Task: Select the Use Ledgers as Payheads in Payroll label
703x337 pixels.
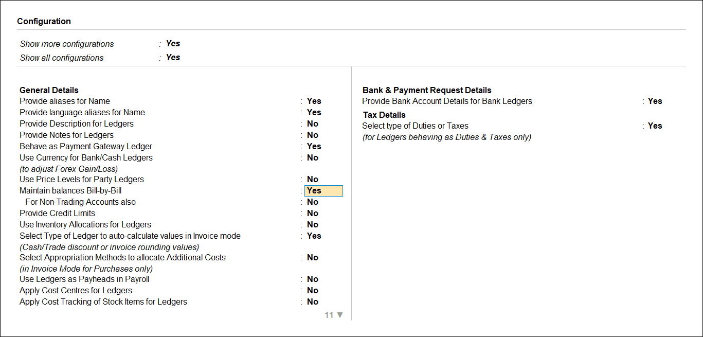Action: point(84,279)
